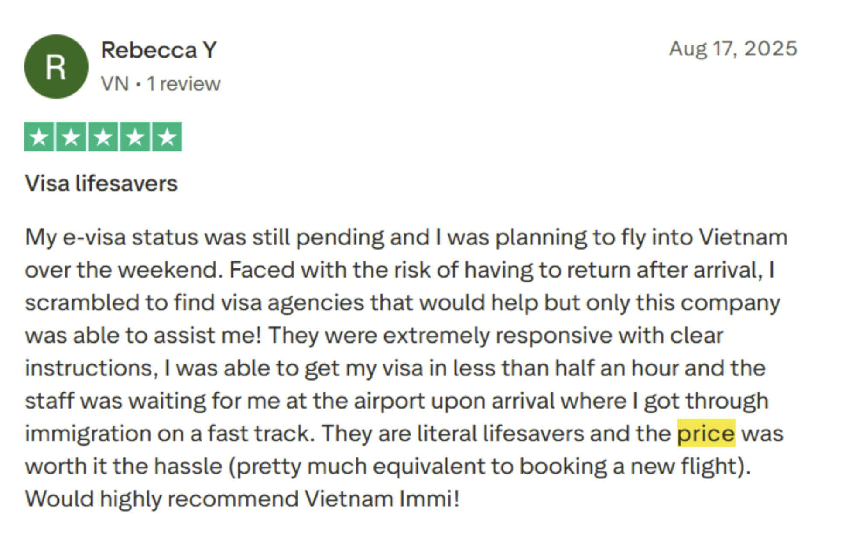Open the "Visa lifesavers" review title
The width and height of the screenshot is (842, 543).
pyautogui.click(x=101, y=183)
